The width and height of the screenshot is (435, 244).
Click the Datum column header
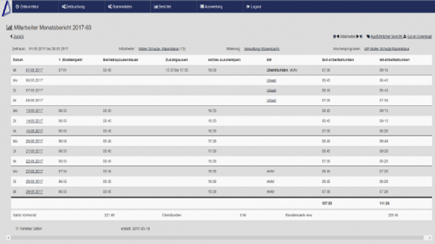click(x=18, y=60)
